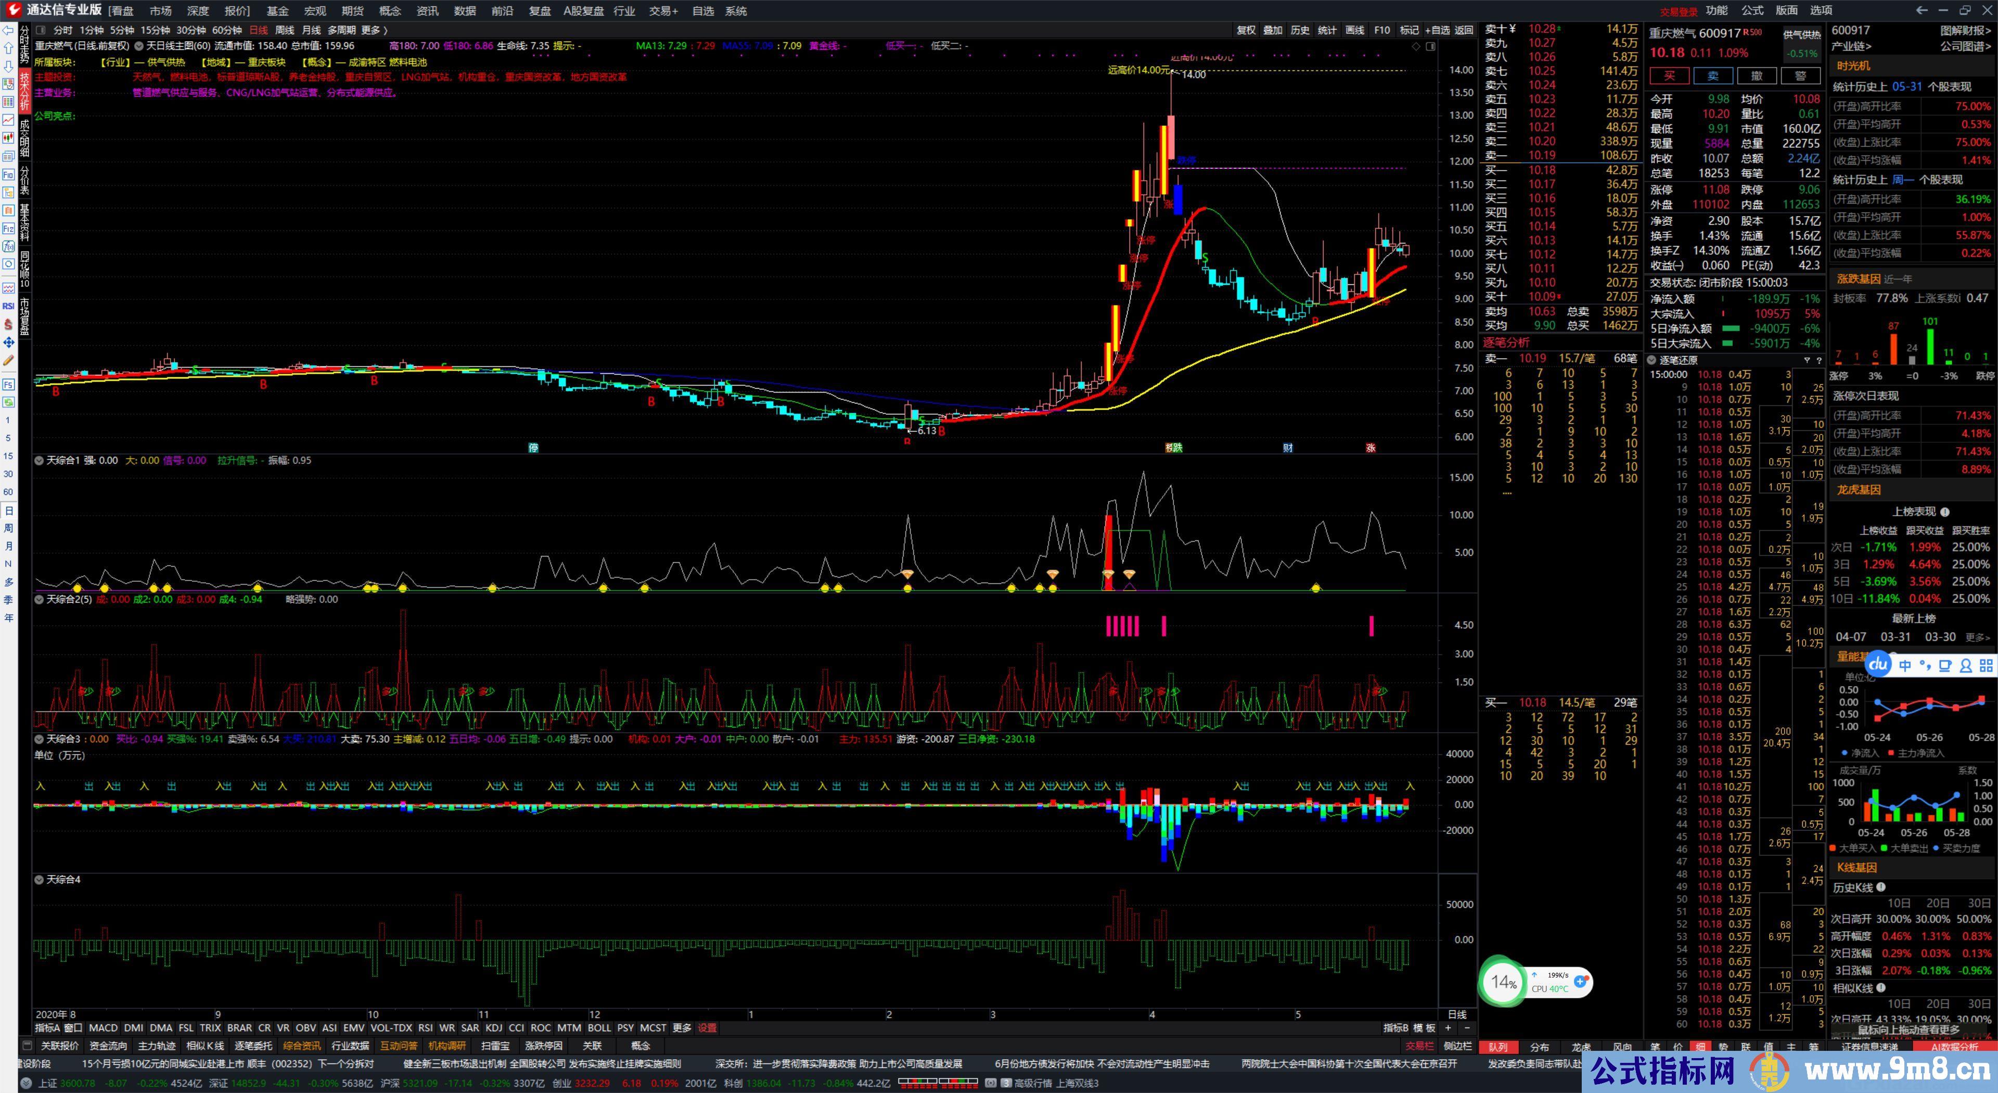
Task: Click the user avatar icon in IME toolbar
Action: point(1966,666)
